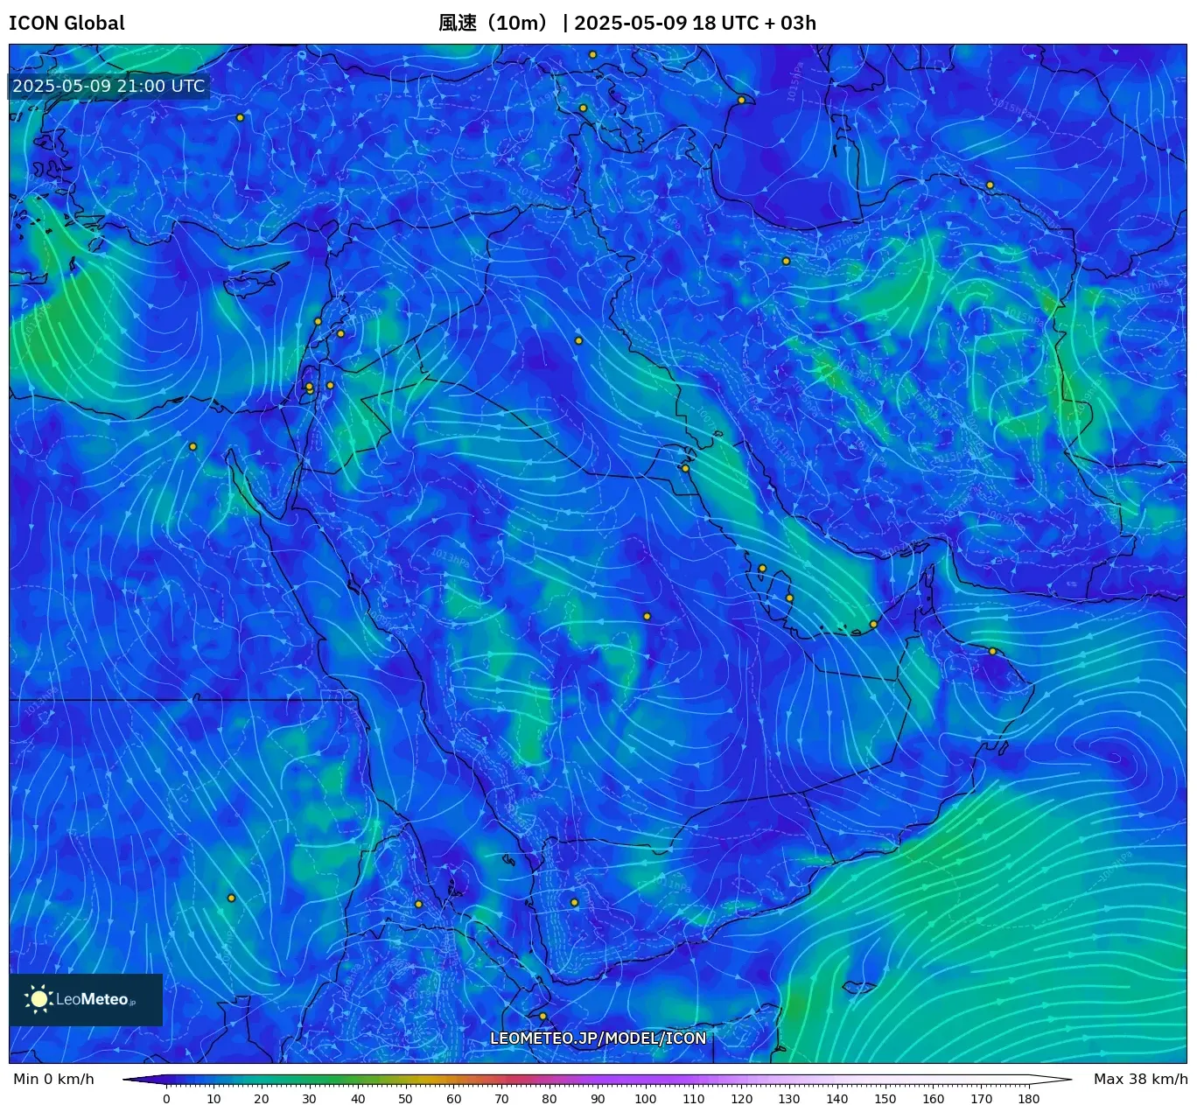
Task: Click the colorbar tick label '70'
Action: tap(501, 1099)
